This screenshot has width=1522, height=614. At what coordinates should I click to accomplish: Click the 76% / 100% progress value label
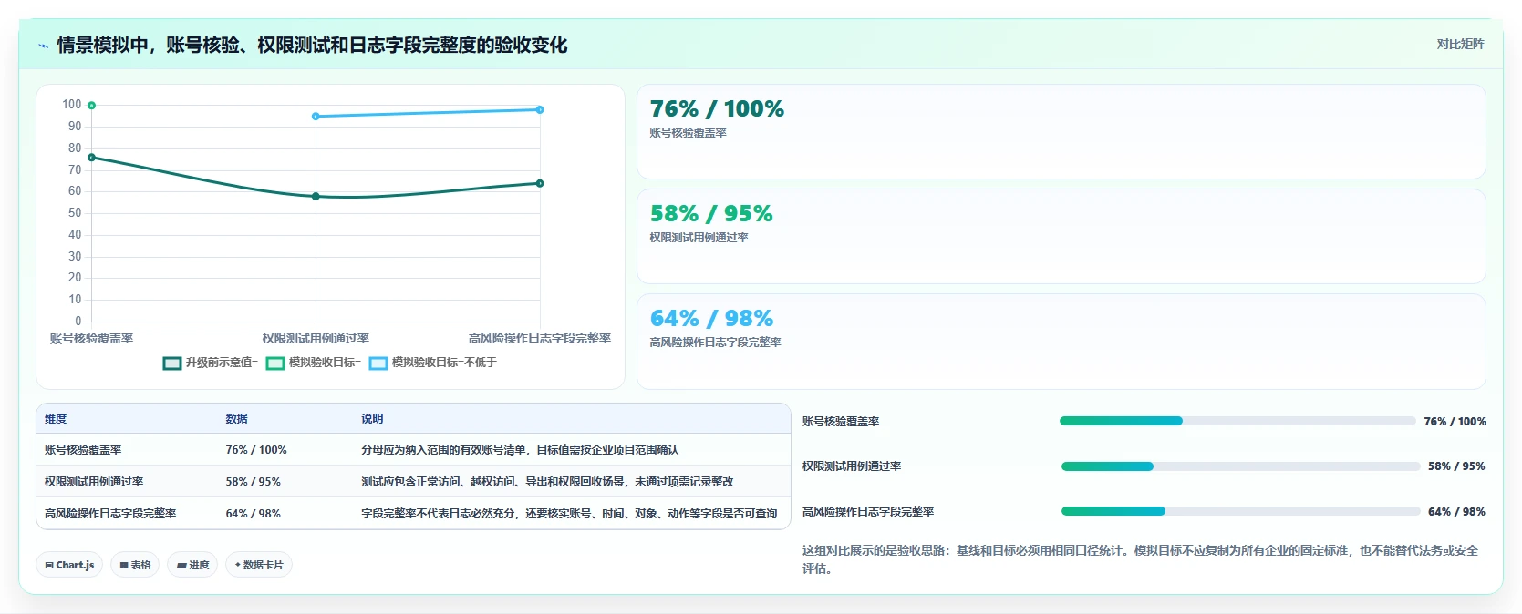(1455, 422)
